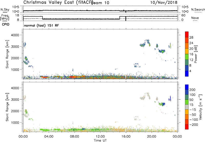Click the '18' frequency tick label

coord(17,15)
